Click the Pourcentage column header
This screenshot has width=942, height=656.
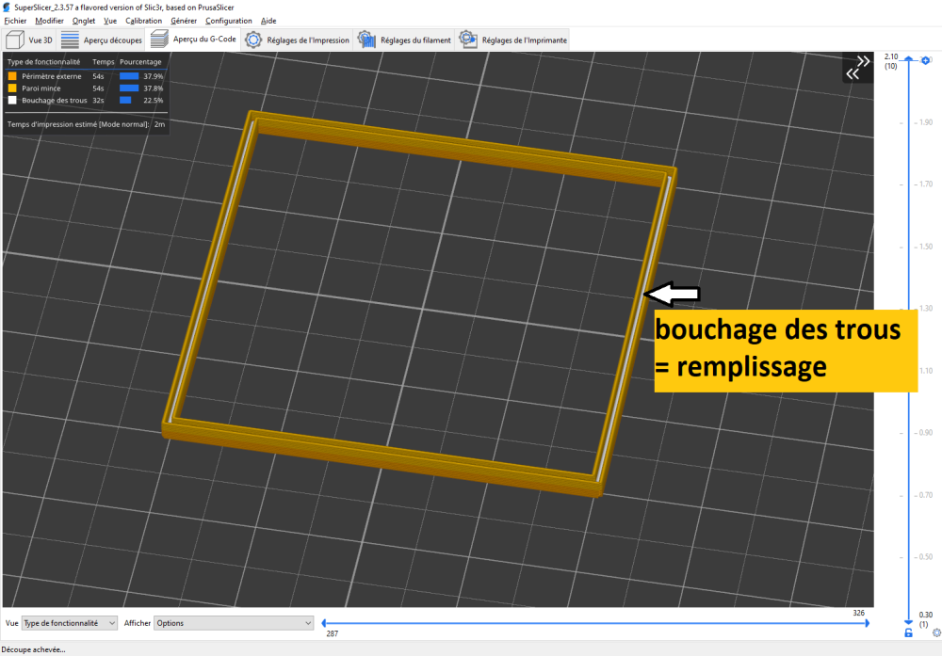[140, 62]
